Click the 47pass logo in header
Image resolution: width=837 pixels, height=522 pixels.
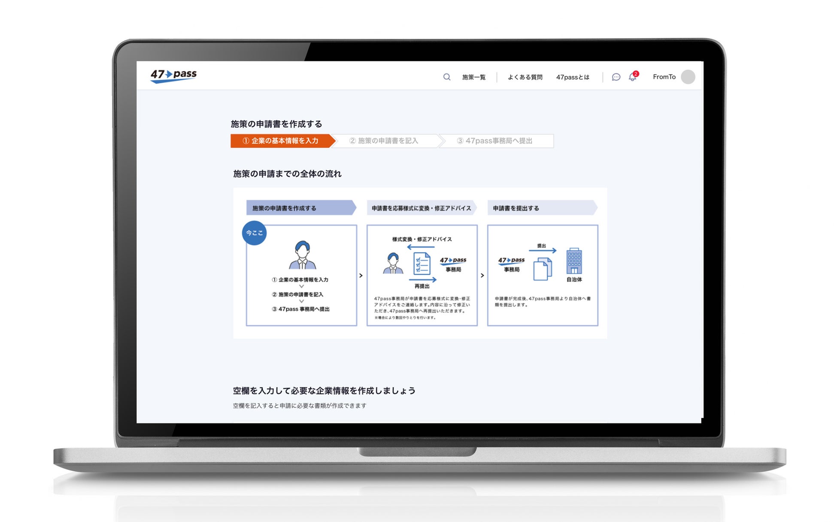pos(173,76)
